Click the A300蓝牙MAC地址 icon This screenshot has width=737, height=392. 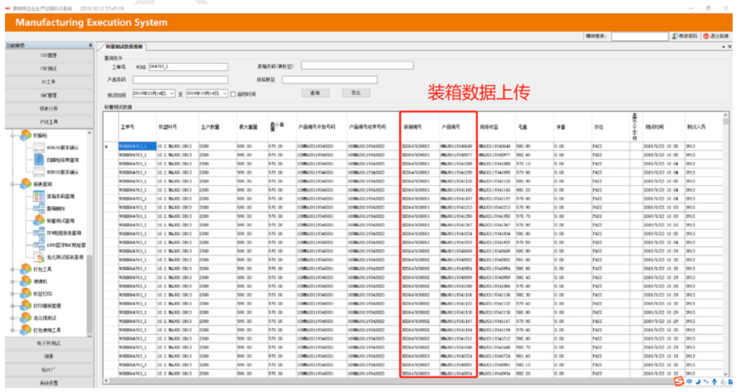tap(39, 245)
